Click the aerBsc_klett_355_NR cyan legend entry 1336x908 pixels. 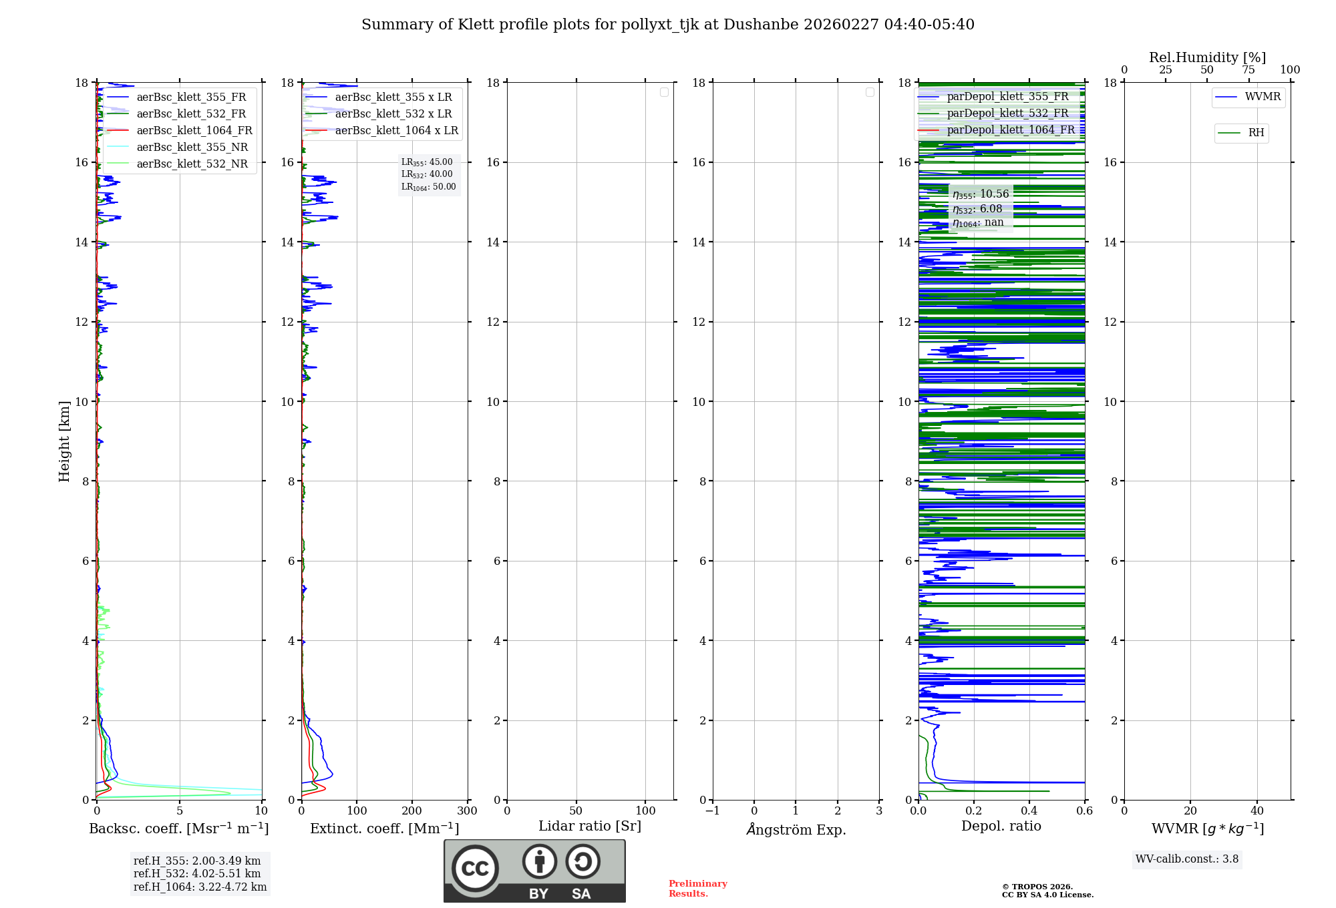click(x=192, y=148)
